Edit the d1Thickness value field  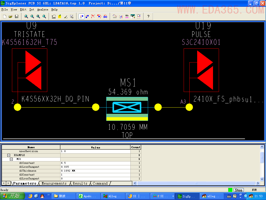(95, 171)
